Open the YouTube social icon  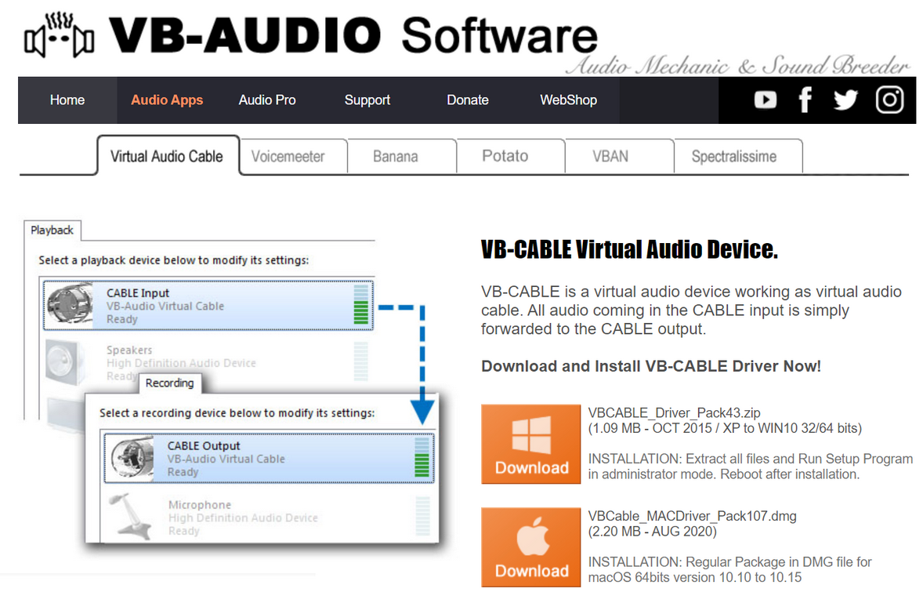[766, 100]
